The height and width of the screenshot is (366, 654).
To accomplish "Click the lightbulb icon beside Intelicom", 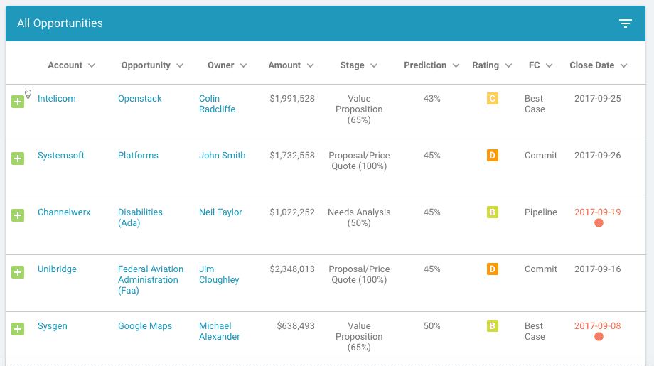I will (x=28, y=93).
